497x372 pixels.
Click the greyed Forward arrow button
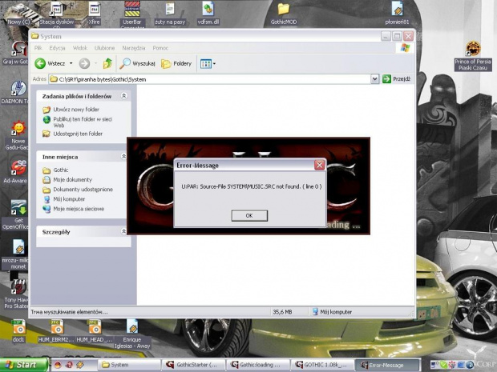tap(84, 63)
